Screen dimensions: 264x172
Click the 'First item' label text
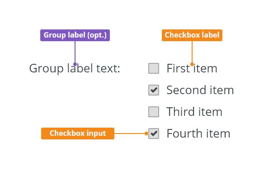pyautogui.click(x=192, y=68)
